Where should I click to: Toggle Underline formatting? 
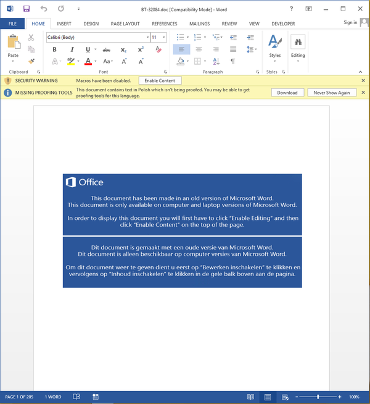[x=88, y=49]
